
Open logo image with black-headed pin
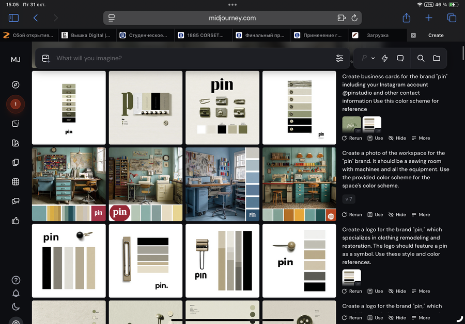point(69,261)
